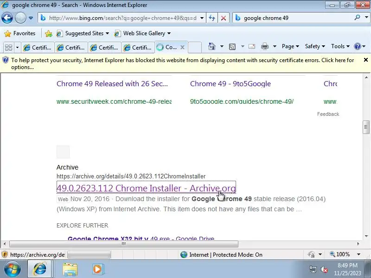Open the search provider dropdown arrow
This screenshot has width=371, height=278.
pos(366,18)
